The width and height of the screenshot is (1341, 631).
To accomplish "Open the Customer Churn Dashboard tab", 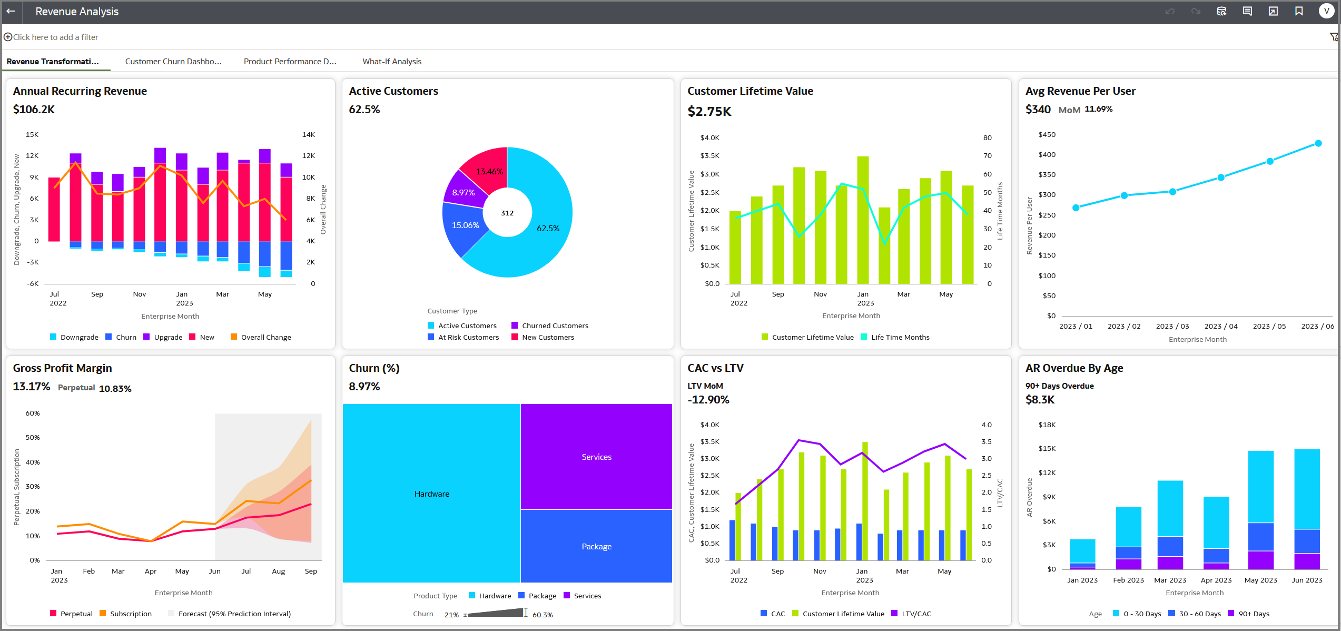I will 173,61.
